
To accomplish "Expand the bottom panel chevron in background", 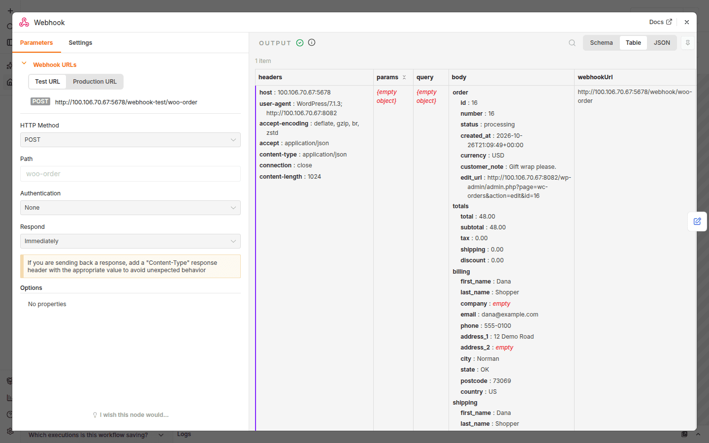I will coord(698,435).
